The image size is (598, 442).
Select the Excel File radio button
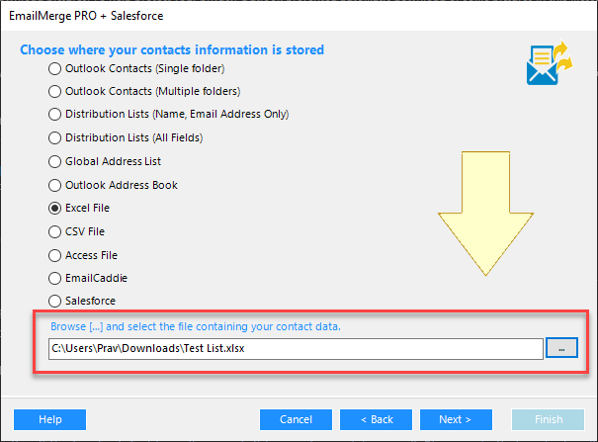tap(54, 208)
